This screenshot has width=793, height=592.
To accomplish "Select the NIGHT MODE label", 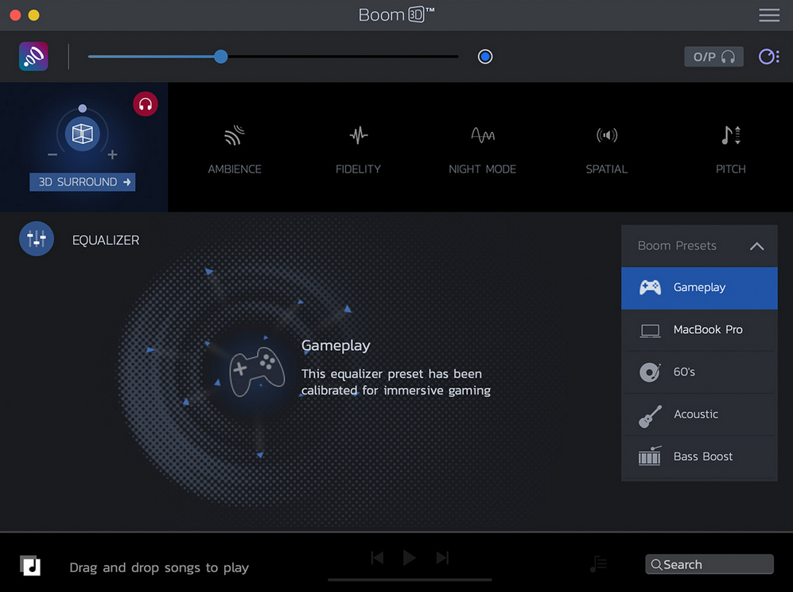I will click(x=483, y=169).
